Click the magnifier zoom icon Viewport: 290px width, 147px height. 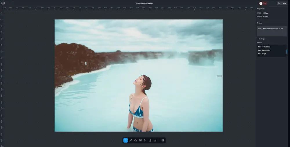[x=279, y=3]
